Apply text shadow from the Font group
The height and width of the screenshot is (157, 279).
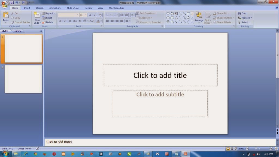pyautogui.click(x=80, y=21)
